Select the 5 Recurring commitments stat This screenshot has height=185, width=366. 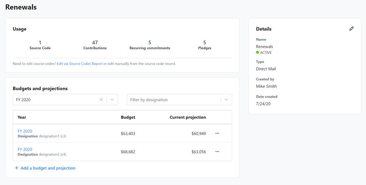pos(150,45)
